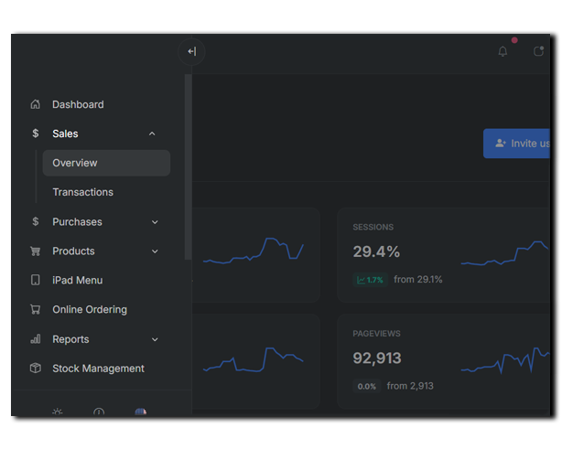Toggle the light/dark theme sun icon
This screenshot has height=470, width=562.
coord(58,413)
